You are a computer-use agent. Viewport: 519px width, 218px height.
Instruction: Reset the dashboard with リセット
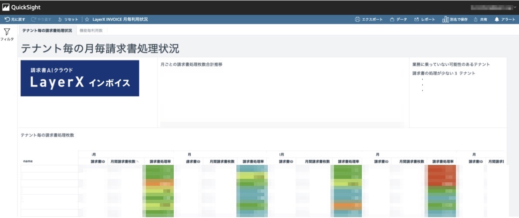(68, 20)
